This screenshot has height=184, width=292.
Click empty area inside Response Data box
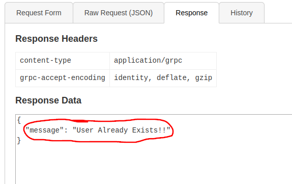[x=154, y=164]
